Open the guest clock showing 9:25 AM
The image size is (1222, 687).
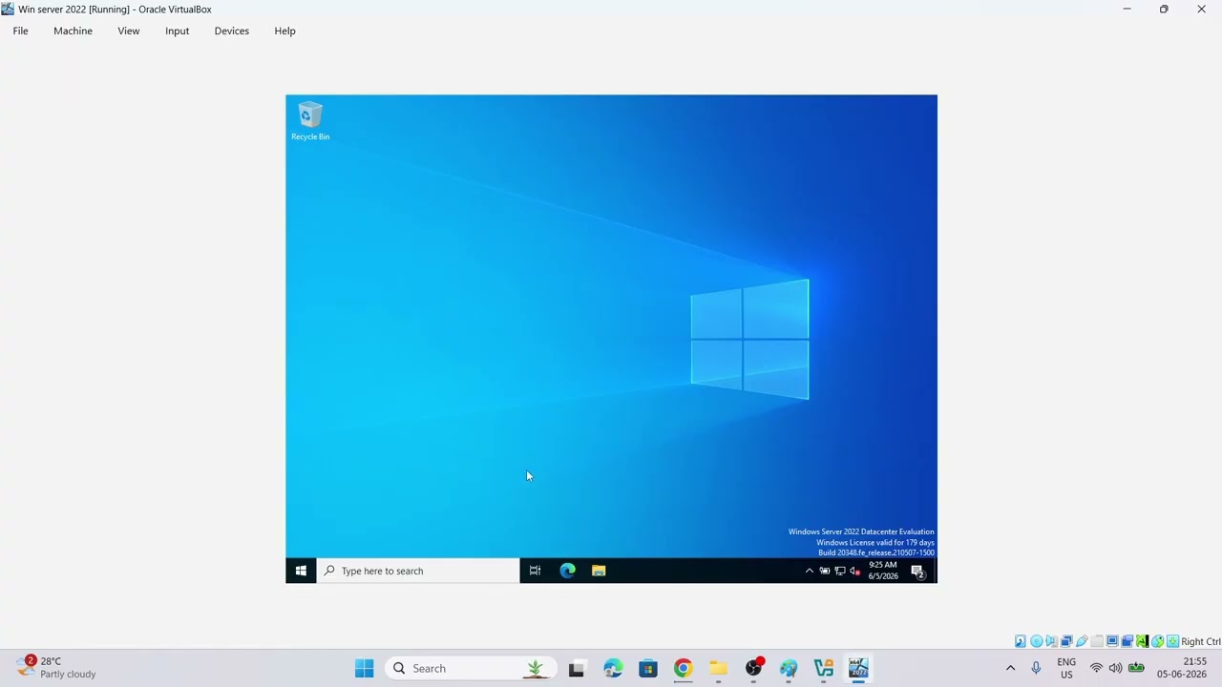pyautogui.click(x=883, y=571)
